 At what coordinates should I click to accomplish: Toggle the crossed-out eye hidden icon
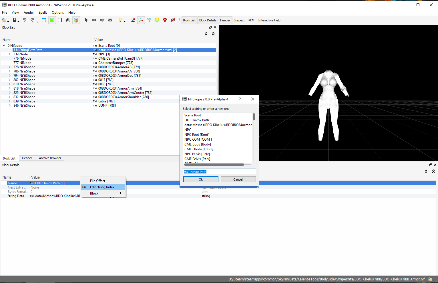tap(173, 20)
